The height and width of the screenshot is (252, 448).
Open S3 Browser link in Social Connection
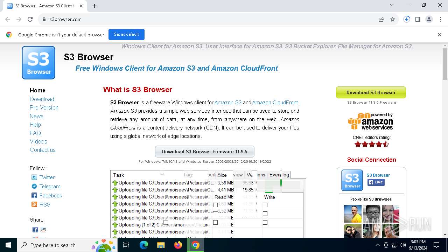coord(378,175)
